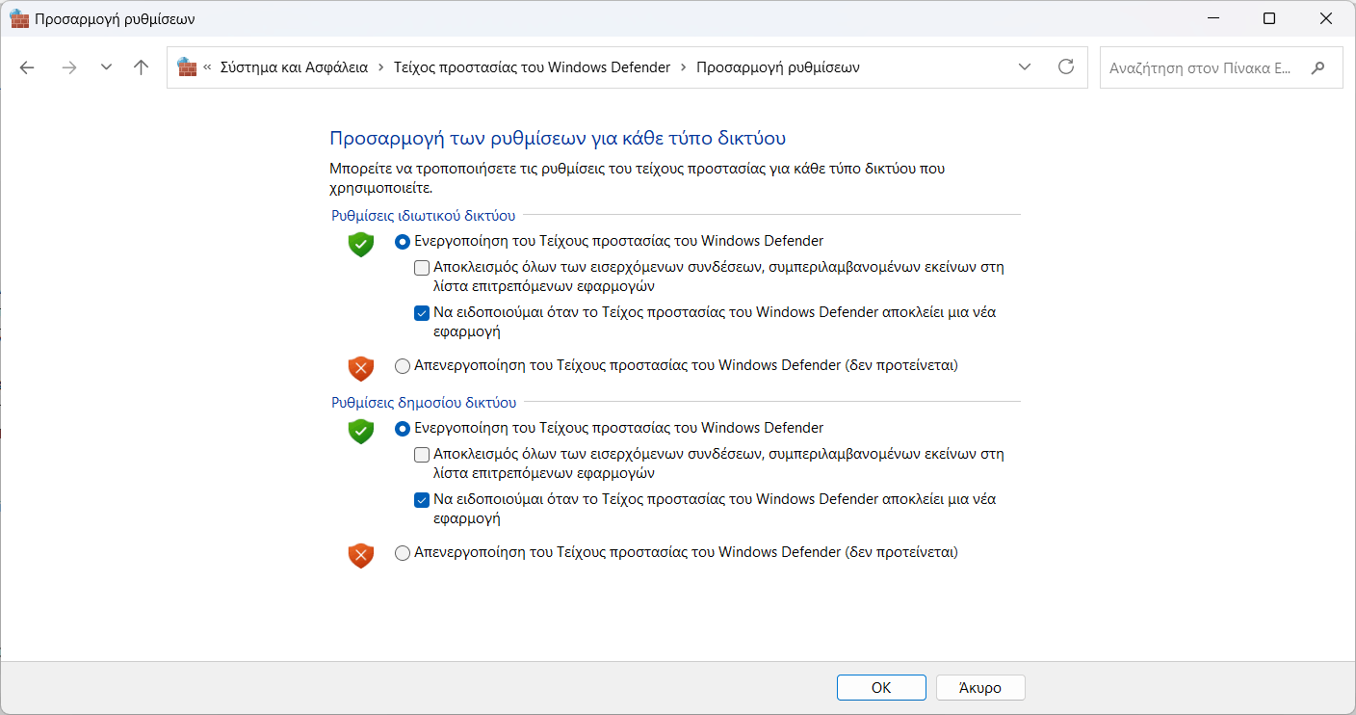Open the Σύστημα και Ασφάλεια breadcrumb
The width and height of the screenshot is (1356, 715).
pyautogui.click(x=294, y=67)
